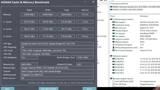Screen dimensions: 160x90
Task: Click the Memory Write value 10493 MB/s
Action: tap(48, 14)
